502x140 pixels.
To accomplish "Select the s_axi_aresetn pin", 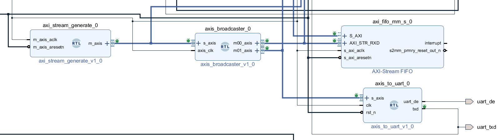I will (358, 58).
